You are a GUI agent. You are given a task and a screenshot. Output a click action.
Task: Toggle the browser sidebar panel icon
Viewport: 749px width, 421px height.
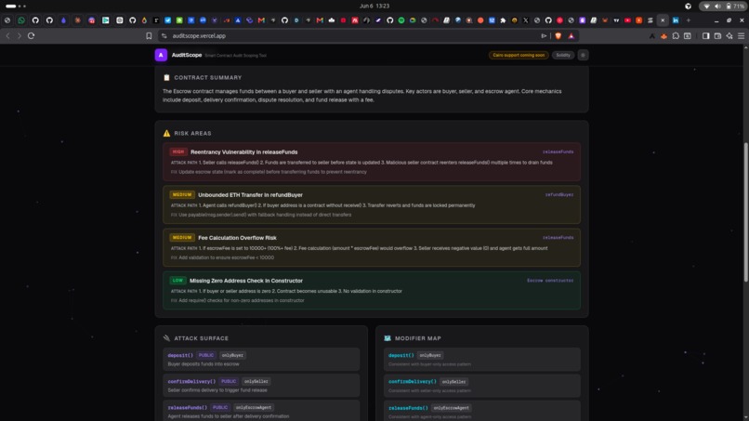pos(705,36)
